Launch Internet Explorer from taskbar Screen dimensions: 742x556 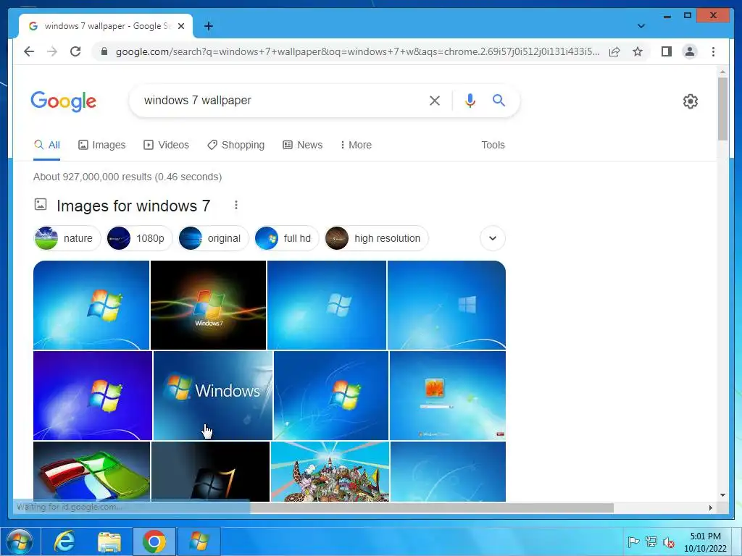tap(64, 542)
